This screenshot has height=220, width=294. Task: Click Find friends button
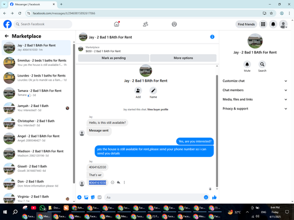tap(246, 24)
